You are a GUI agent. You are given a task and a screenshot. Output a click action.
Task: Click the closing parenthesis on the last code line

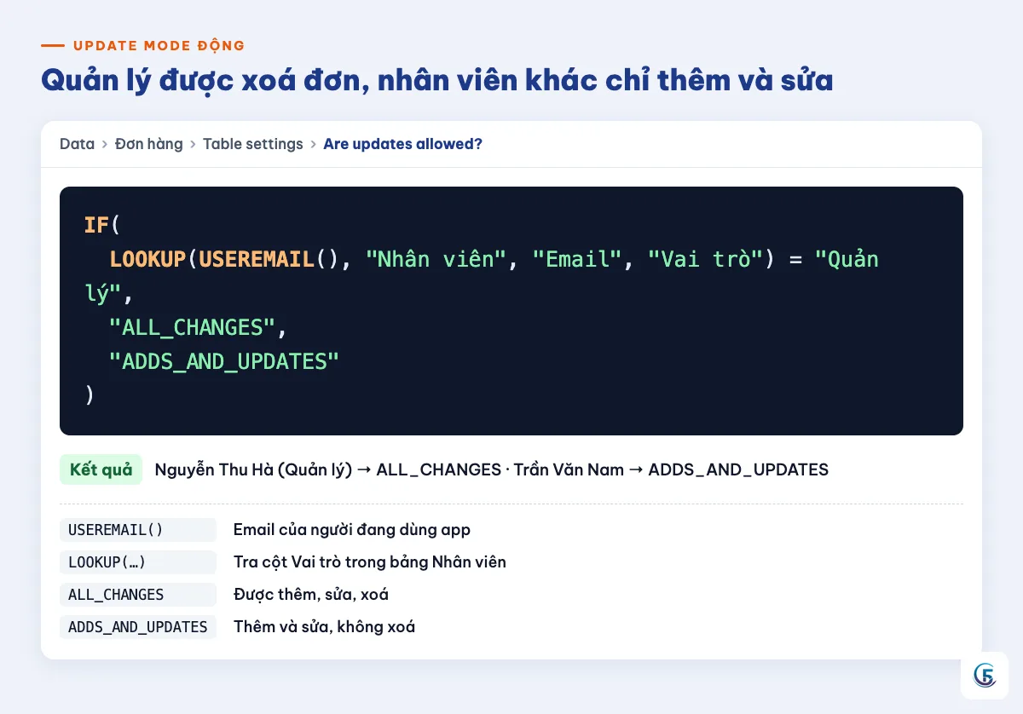(x=90, y=395)
